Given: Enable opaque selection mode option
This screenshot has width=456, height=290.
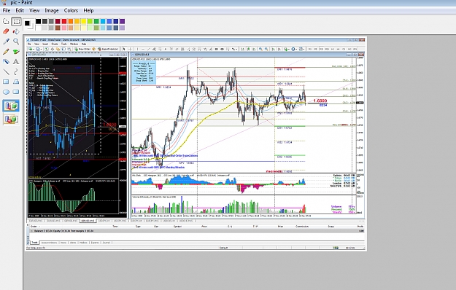Looking at the screenshot, I should (11, 106).
